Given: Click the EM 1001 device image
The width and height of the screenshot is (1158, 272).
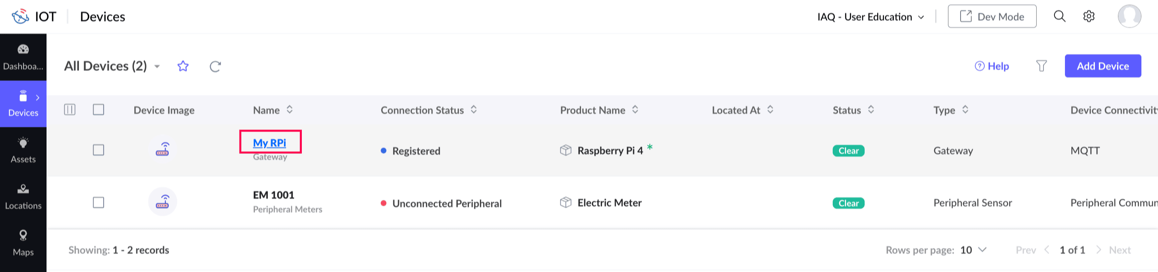Looking at the screenshot, I should click(x=162, y=202).
